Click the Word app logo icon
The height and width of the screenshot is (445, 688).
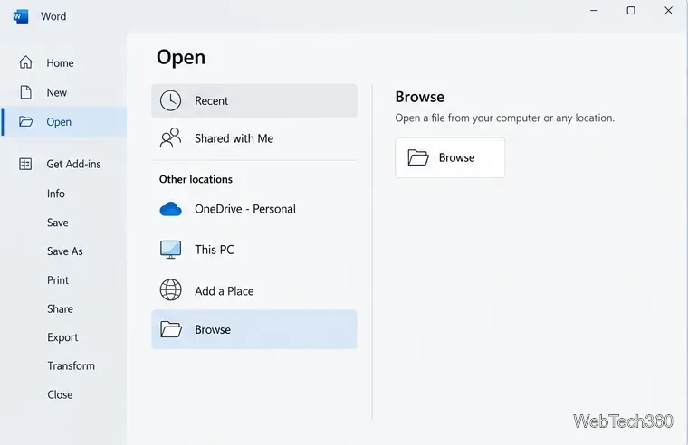(x=21, y=16)
